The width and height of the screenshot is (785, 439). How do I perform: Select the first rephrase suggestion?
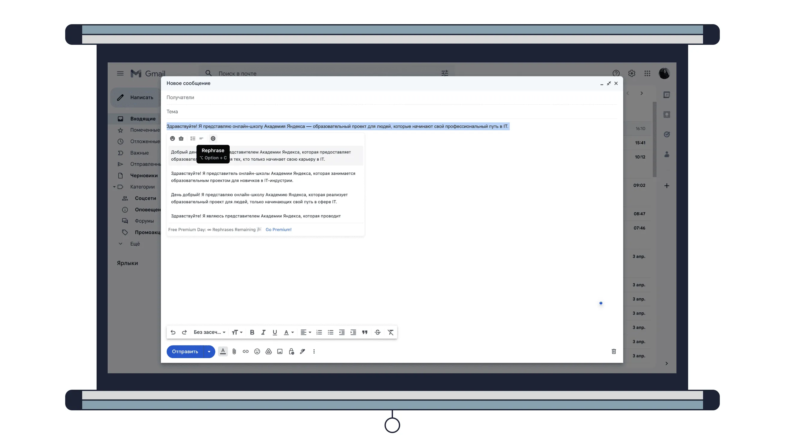[x=264, y=156]
